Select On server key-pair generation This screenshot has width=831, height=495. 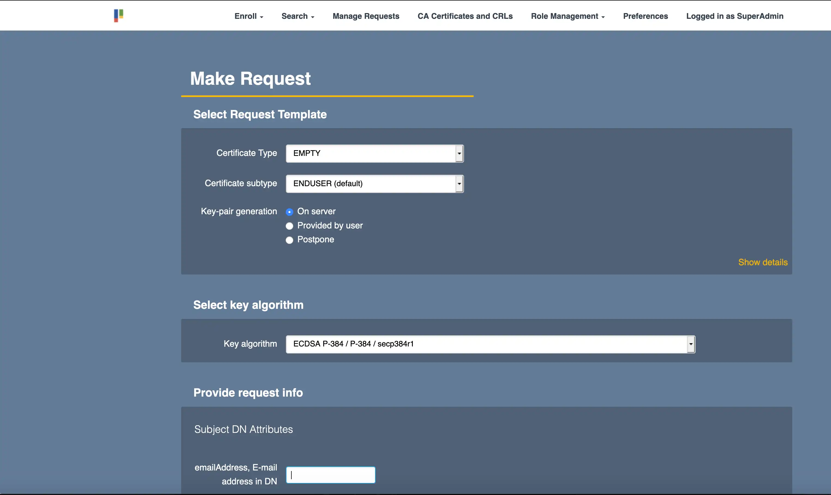point(289,212)
